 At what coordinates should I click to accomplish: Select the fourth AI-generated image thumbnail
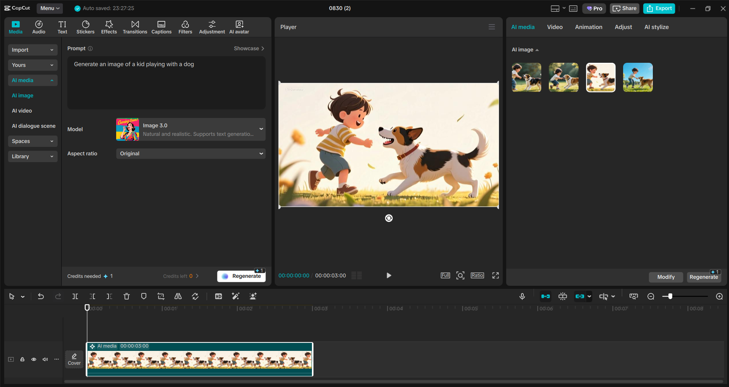click(637, 77)
